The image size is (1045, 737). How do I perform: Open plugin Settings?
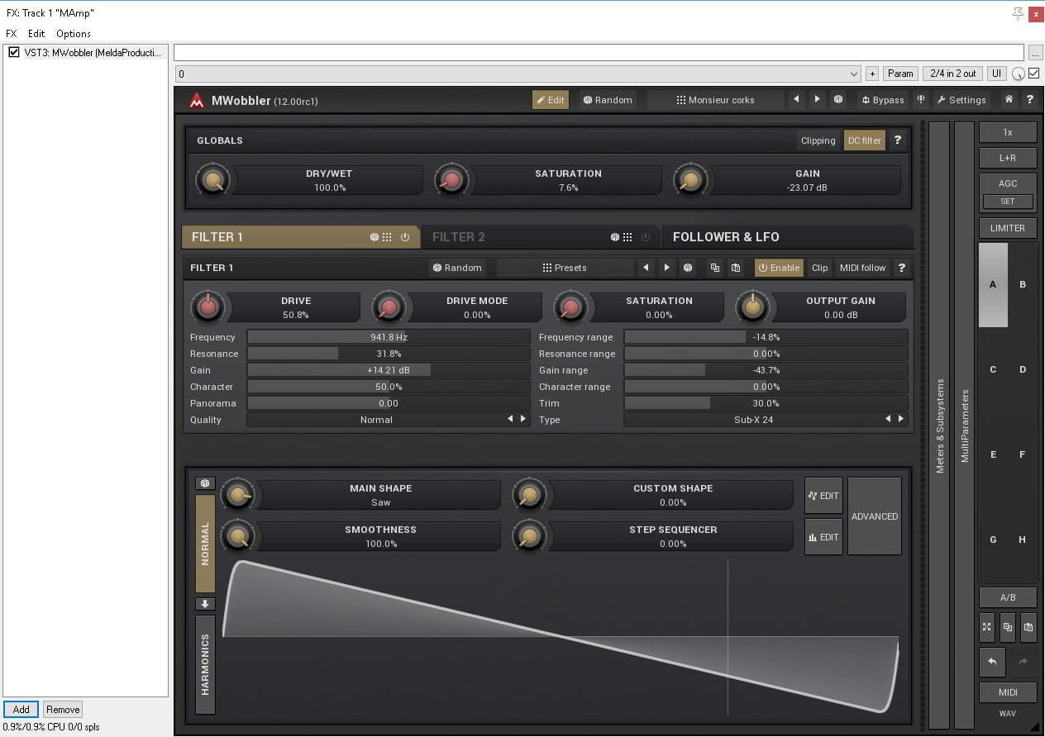pos(961,100)
